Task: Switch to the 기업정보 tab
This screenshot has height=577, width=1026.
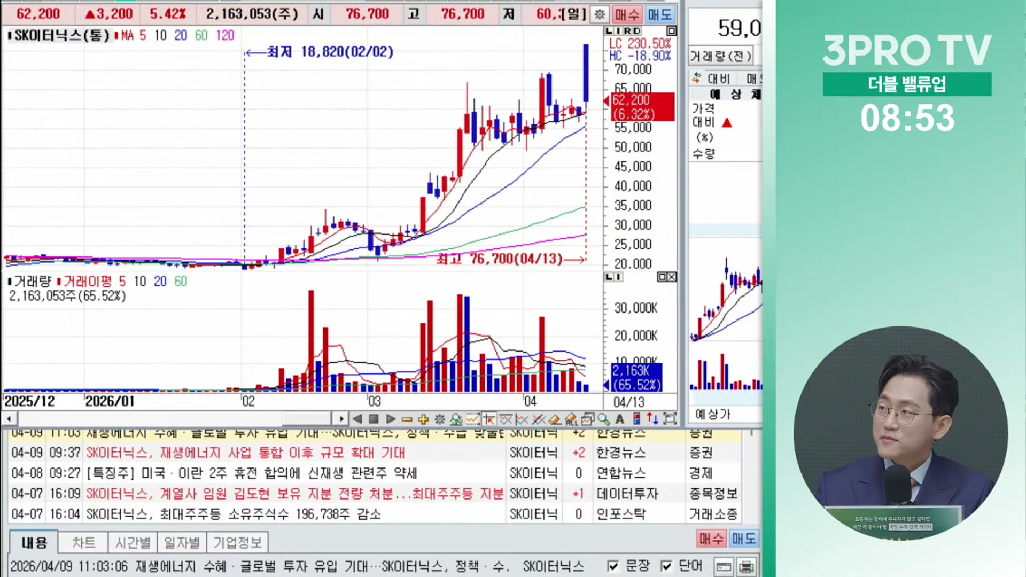Action: pos(237,542)
